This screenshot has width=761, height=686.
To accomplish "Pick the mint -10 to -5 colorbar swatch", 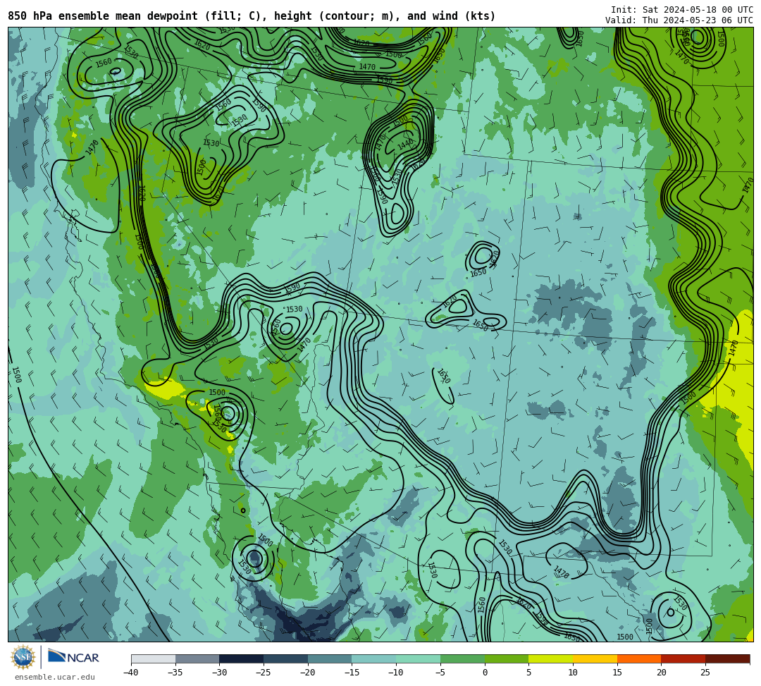I will (x=419, y=659).
